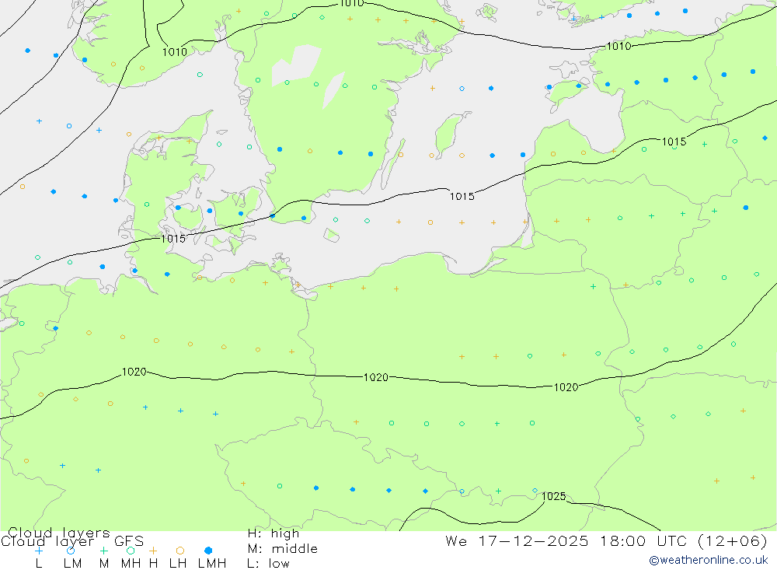Click the blue circle LM legend symbol
Viewport: 777px width, 570px height.
[71, 550]
